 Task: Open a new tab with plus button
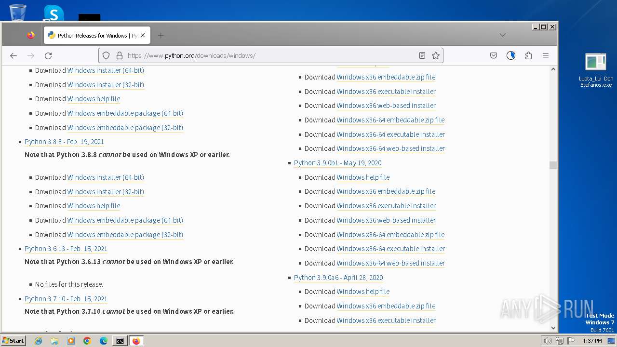coord(161,35)
